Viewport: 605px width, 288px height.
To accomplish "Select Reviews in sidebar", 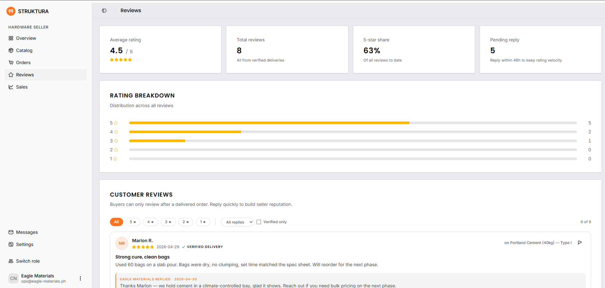I will point(46,75).
